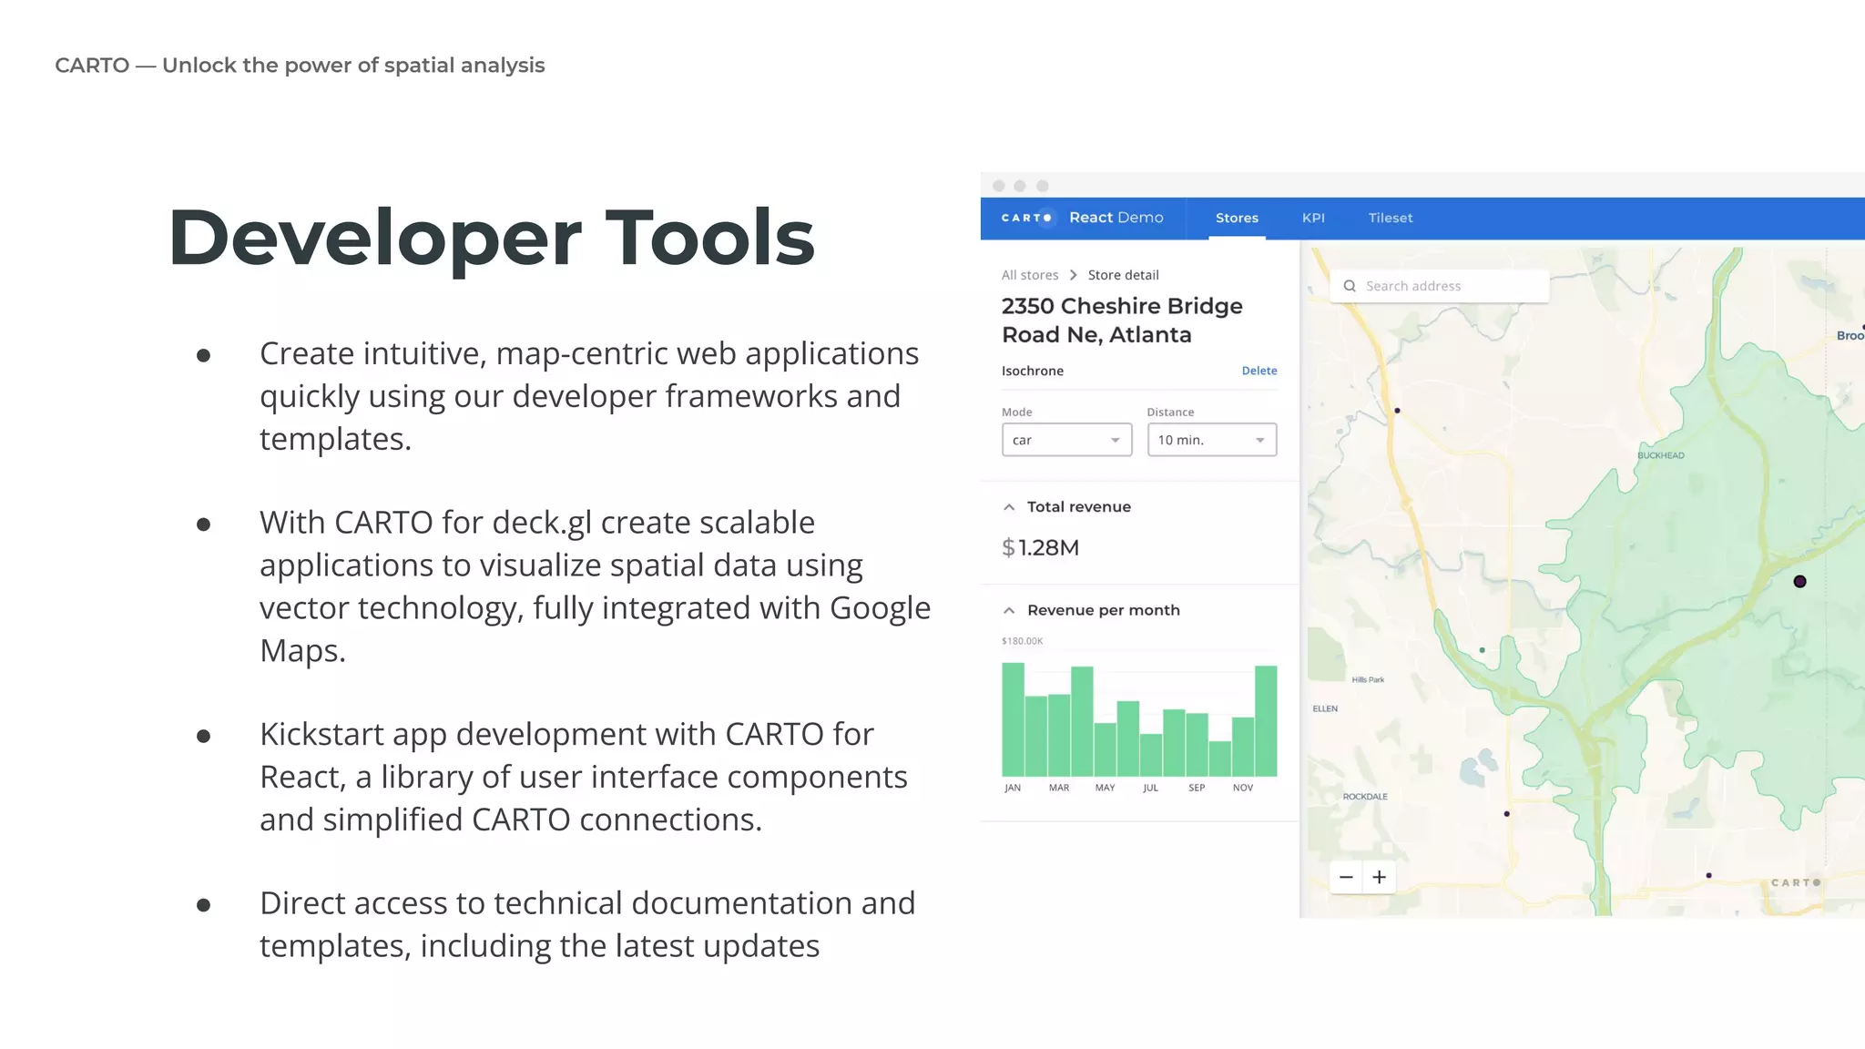Image resolution: width=1865 pixels, height=1049 pixels.
Task: Open the Mode dropdown set to car
Action: point(1066,440)
